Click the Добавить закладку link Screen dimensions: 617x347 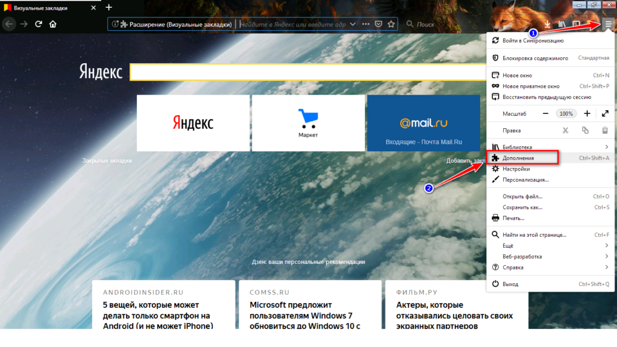pos(466,160)
